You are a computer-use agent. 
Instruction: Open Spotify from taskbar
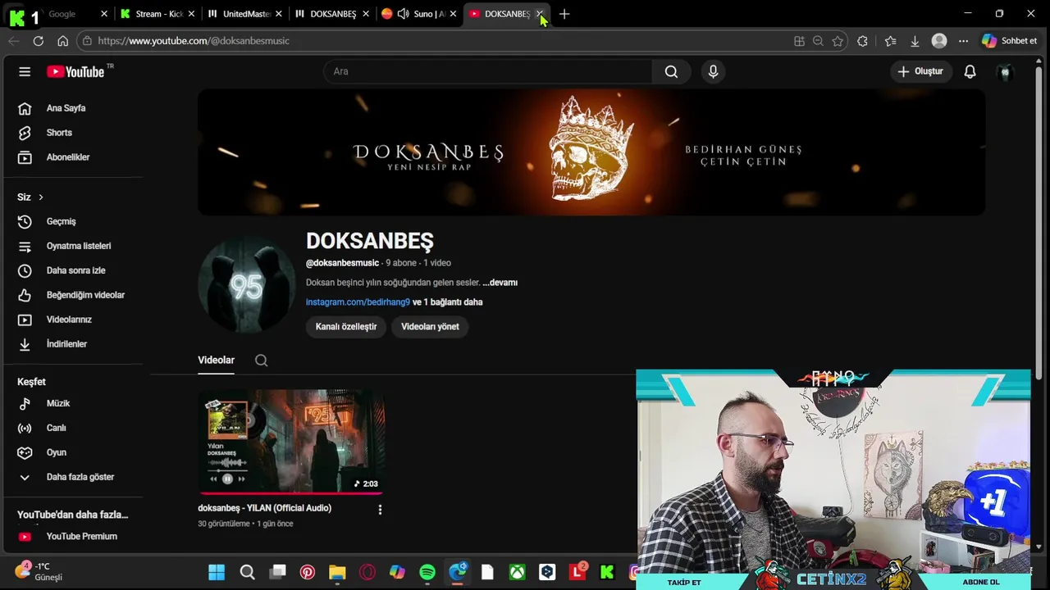(427, 572)
